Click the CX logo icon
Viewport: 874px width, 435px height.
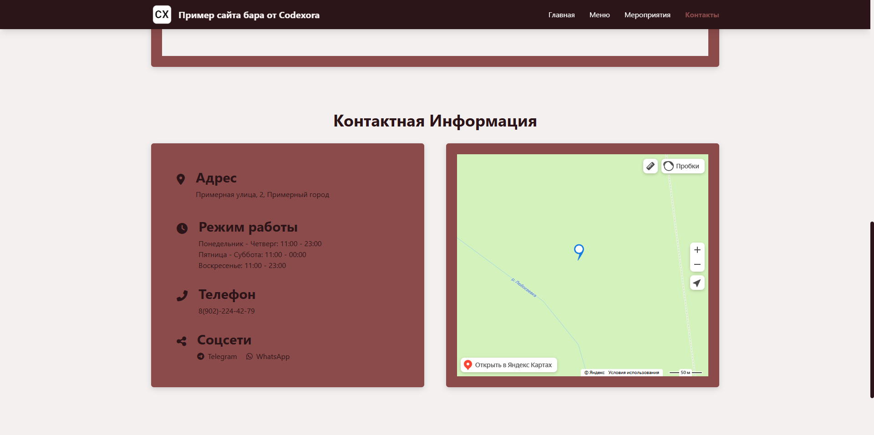pyautogui.click(x=162, y=15)
